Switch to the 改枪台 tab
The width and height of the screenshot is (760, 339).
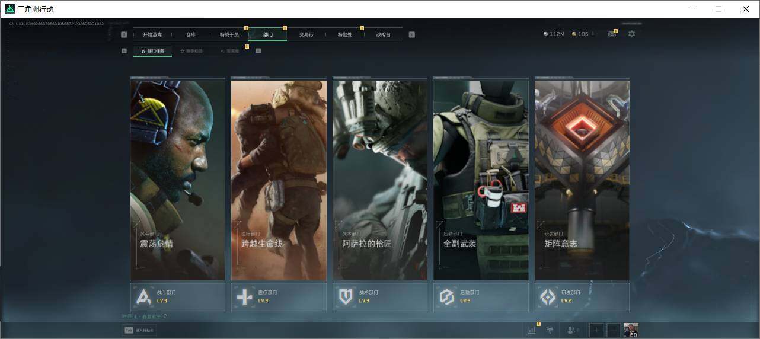tap(384, 34)
